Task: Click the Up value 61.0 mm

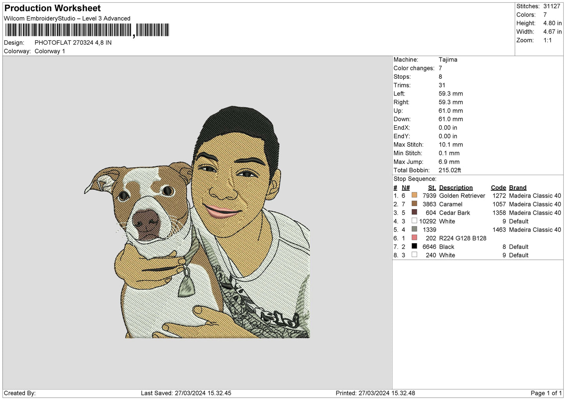Action: (450, 111)
